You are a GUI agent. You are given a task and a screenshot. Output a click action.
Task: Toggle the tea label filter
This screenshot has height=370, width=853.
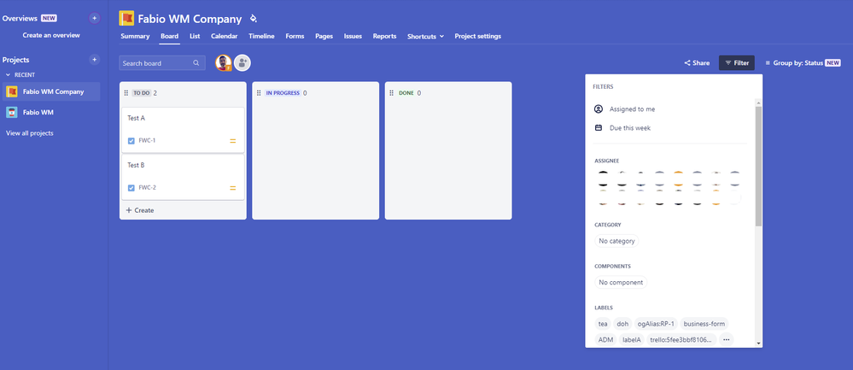point(603,324)
